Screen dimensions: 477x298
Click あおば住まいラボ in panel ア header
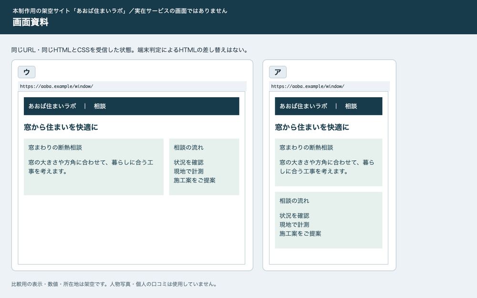tap(303, 106)
